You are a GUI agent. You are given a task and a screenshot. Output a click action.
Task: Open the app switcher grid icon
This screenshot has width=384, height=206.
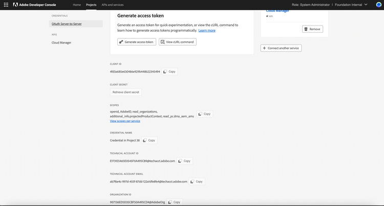coord(6,5)
